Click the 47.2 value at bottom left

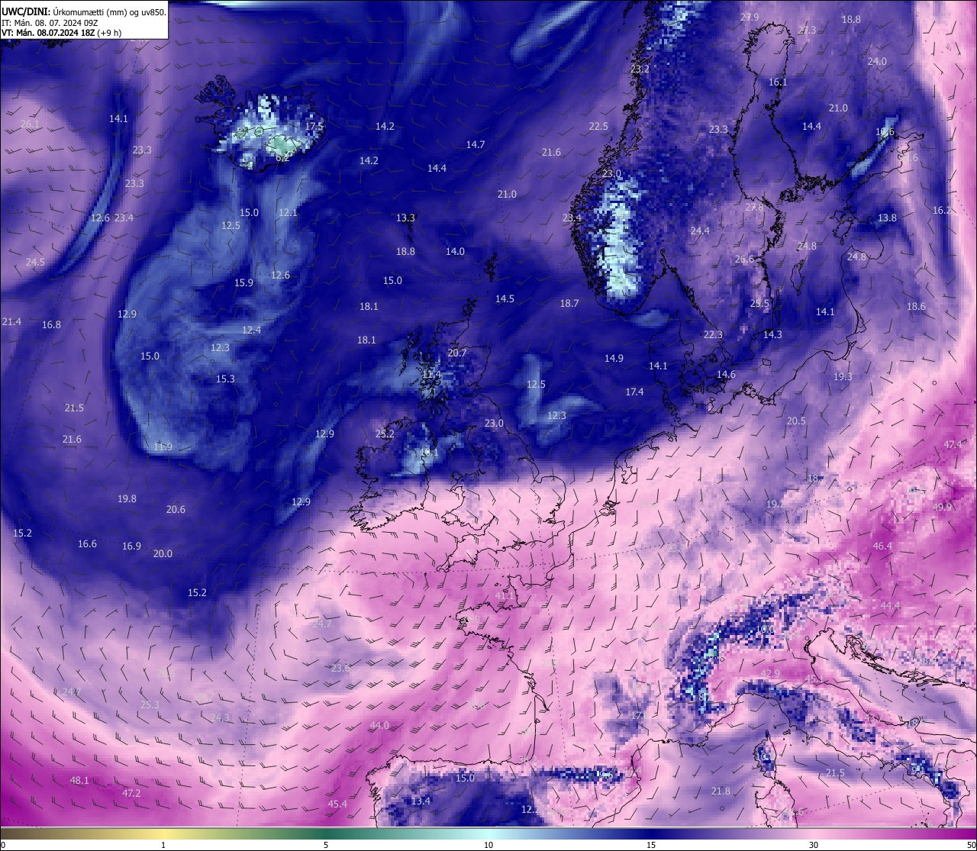tap(131, 793)
